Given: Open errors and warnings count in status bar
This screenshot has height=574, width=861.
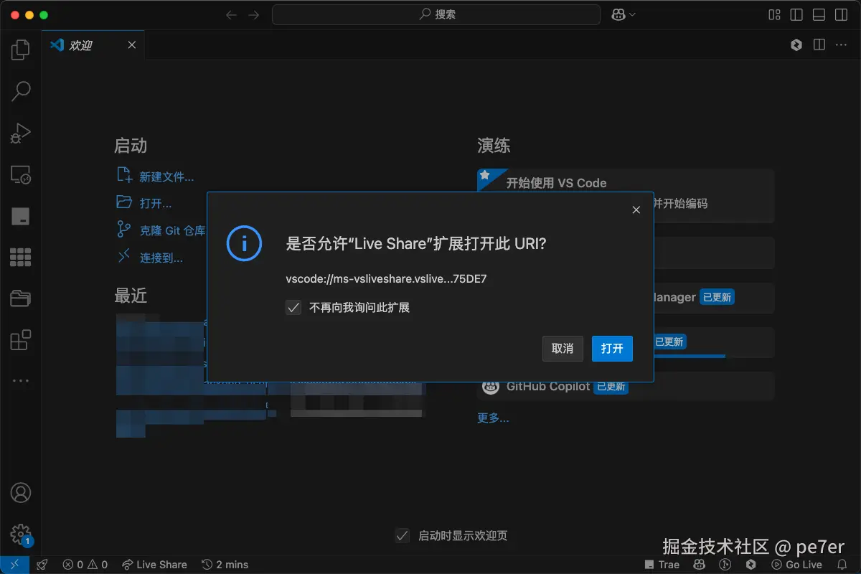Looking at the screenshot, I should 85,565.
